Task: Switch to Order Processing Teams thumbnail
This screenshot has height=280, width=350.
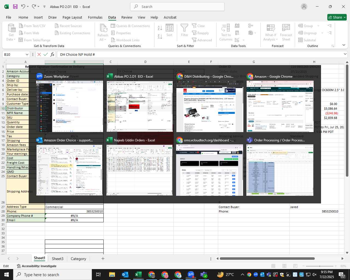Action: [x=280, y=167]
